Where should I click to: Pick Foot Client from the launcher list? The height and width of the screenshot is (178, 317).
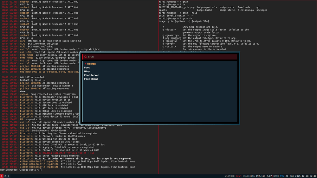[91, 79]
